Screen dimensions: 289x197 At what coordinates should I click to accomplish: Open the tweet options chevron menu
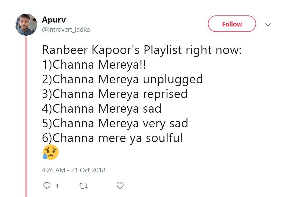point(268,25)
